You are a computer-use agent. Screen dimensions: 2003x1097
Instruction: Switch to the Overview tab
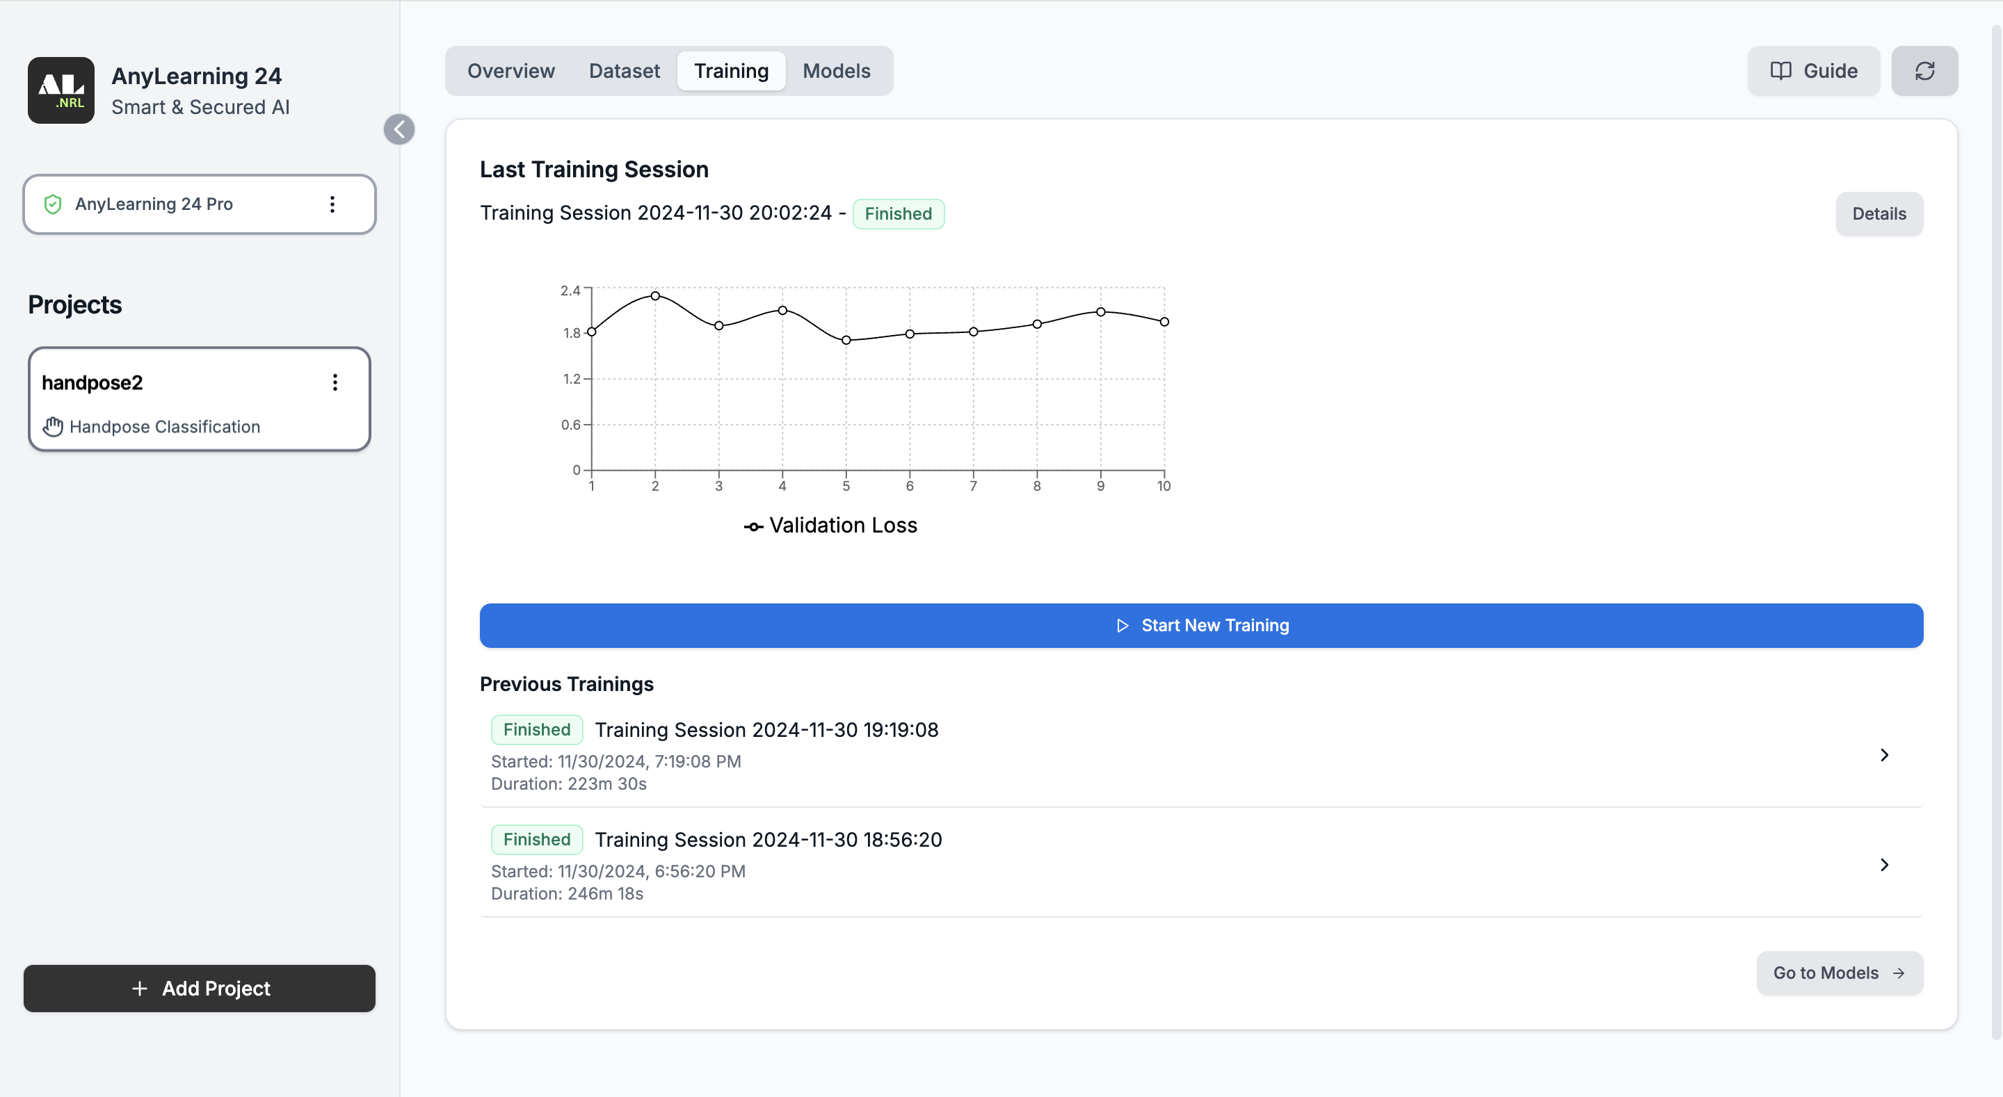511,71
